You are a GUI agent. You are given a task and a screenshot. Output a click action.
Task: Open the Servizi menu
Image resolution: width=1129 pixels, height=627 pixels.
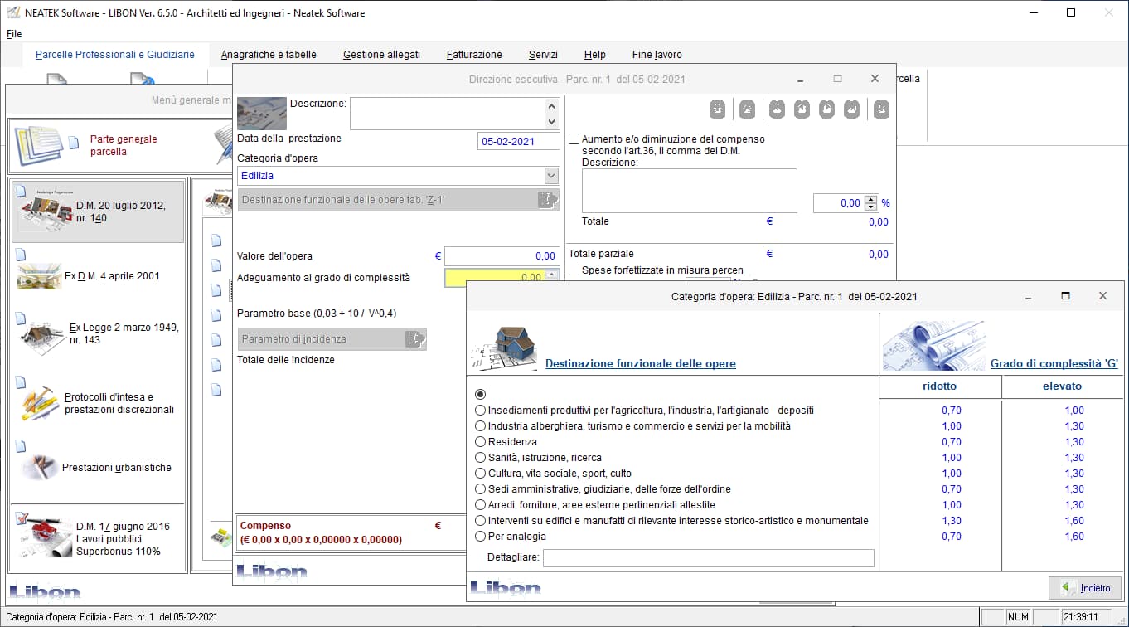coord(543,55)
